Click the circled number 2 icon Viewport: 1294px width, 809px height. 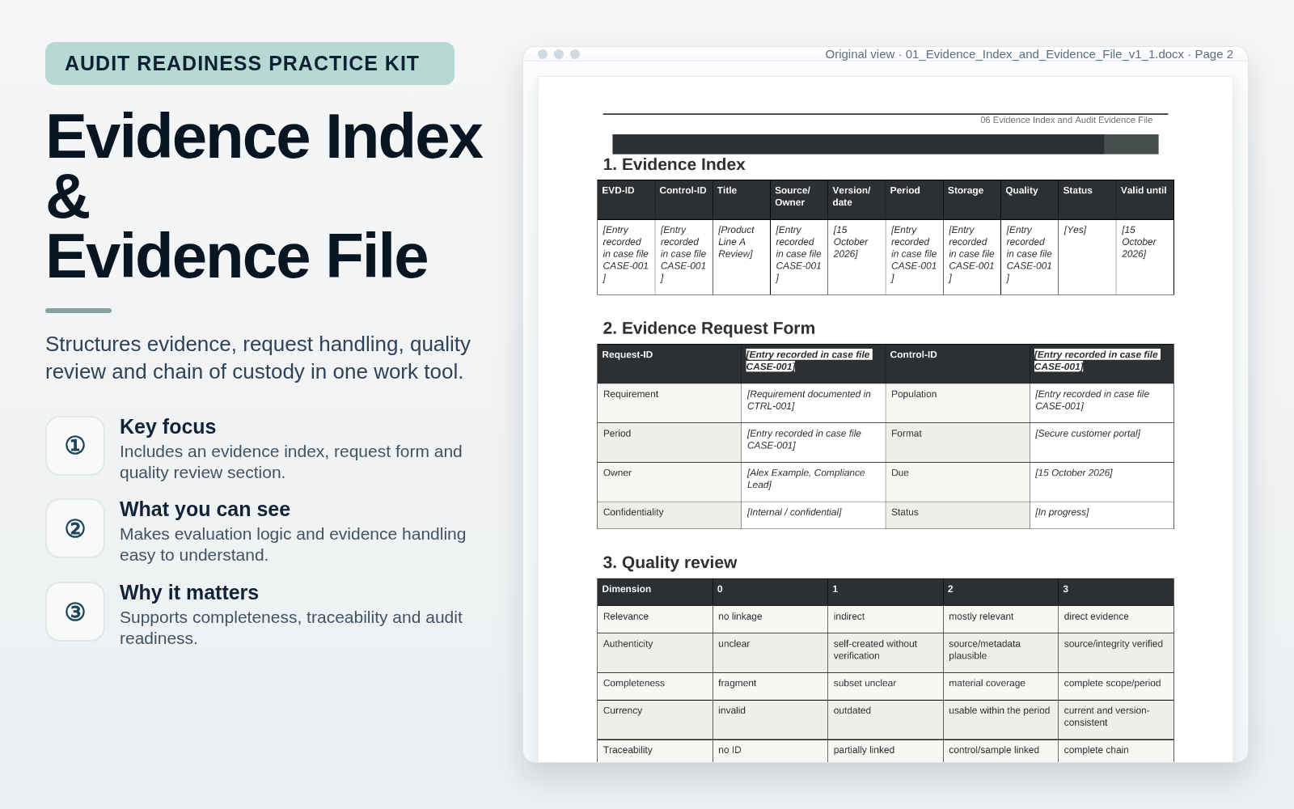[75, 528]
